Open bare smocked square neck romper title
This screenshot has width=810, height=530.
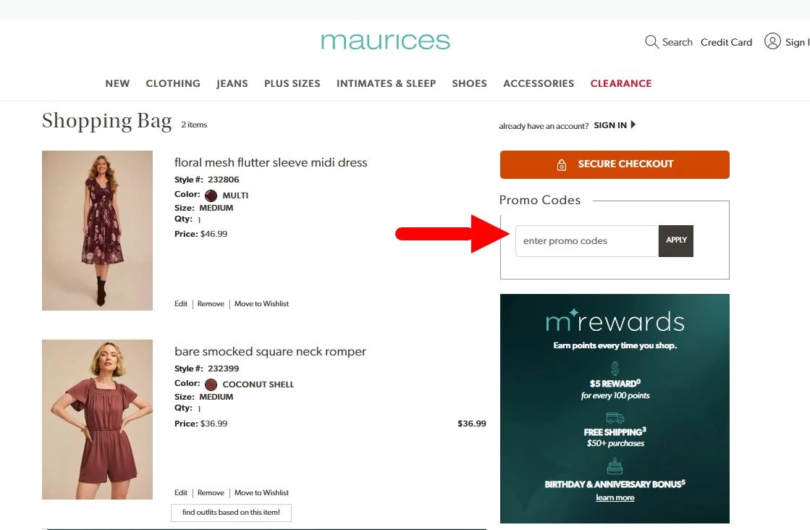click(x=270, y=351)
